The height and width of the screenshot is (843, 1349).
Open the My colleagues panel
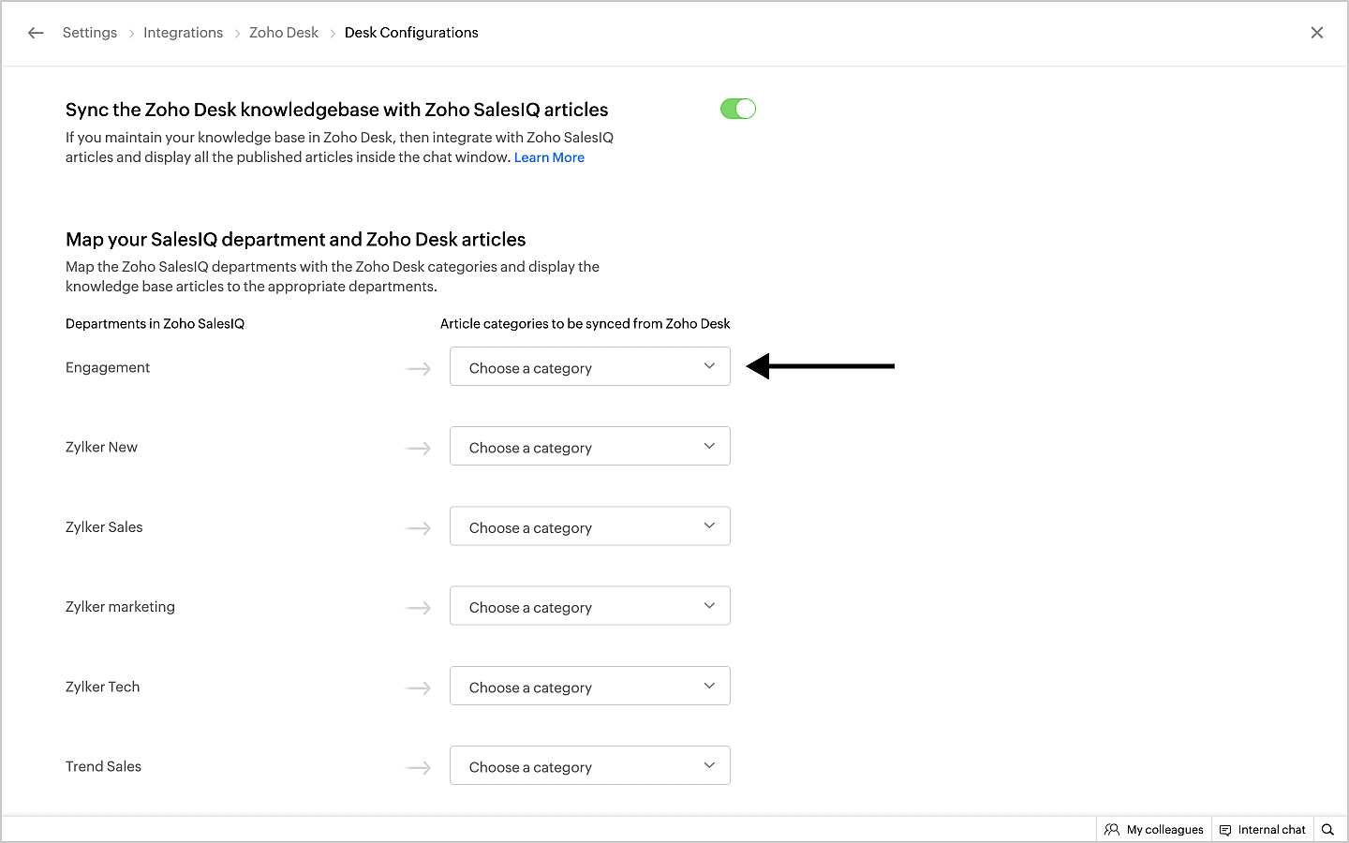1164,830
